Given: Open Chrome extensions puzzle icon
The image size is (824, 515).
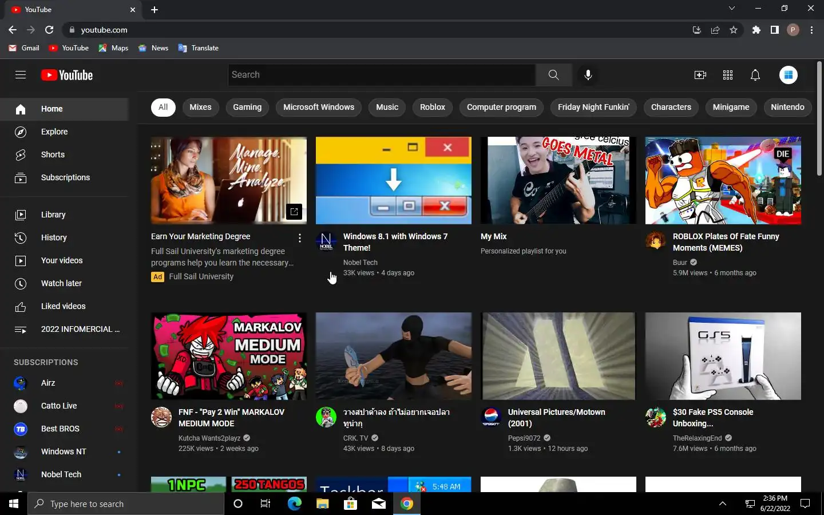Looking at the screenshot, I should tap(756, 30).
